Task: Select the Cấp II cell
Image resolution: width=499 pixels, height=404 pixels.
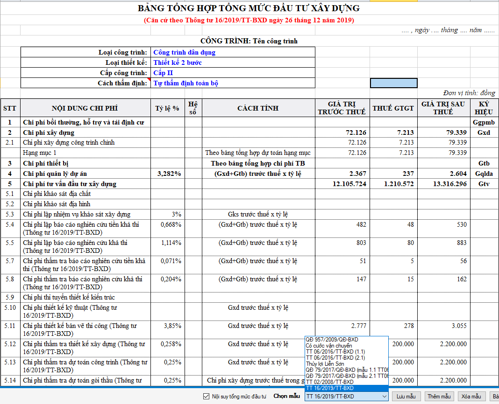Action: coord(233,73)
